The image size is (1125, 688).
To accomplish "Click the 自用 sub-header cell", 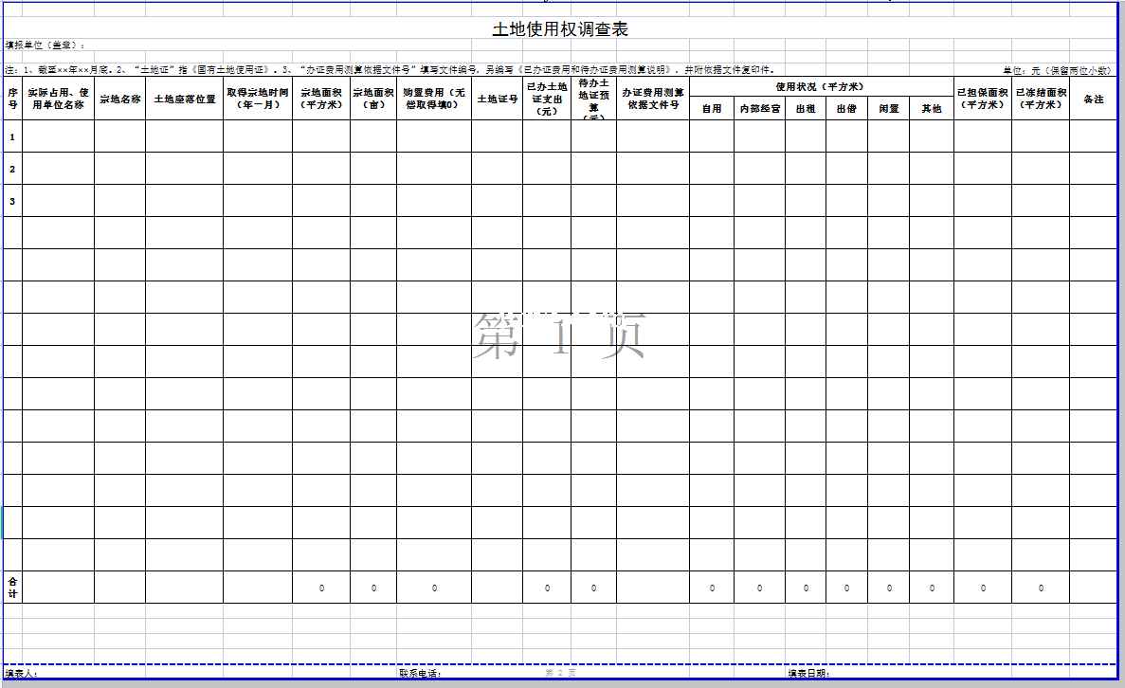I will pyautogui.click(x=711, y=109).
